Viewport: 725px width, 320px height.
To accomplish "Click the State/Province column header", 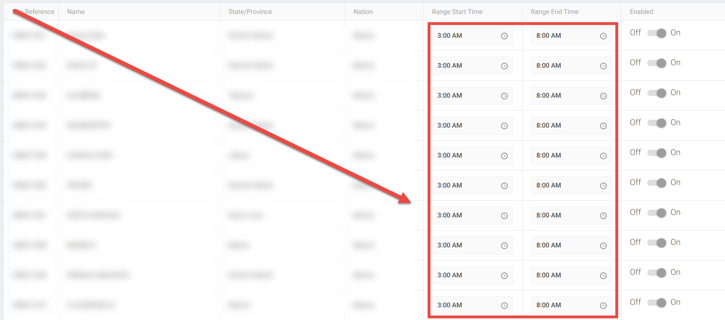I will click(250, 12).
